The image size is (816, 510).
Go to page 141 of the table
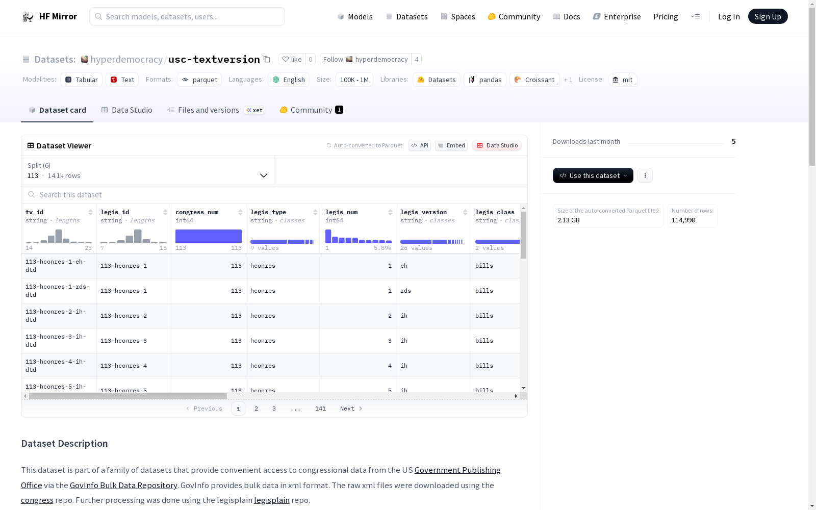(320, 409)
